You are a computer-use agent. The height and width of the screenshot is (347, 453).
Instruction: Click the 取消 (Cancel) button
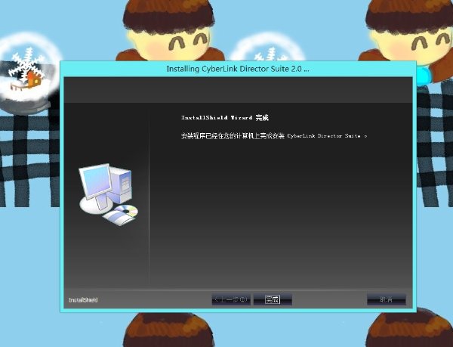tap(387, 299)
